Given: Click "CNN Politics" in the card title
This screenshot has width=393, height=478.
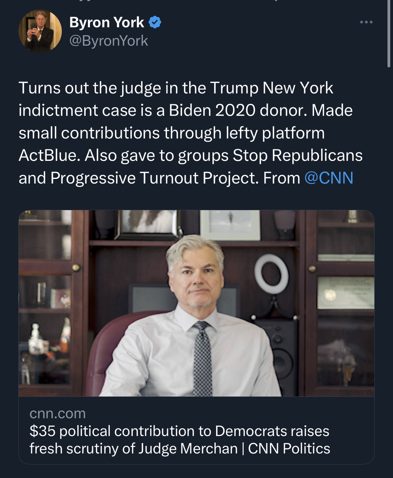Looking at the screenshot, I should (289, 448).
